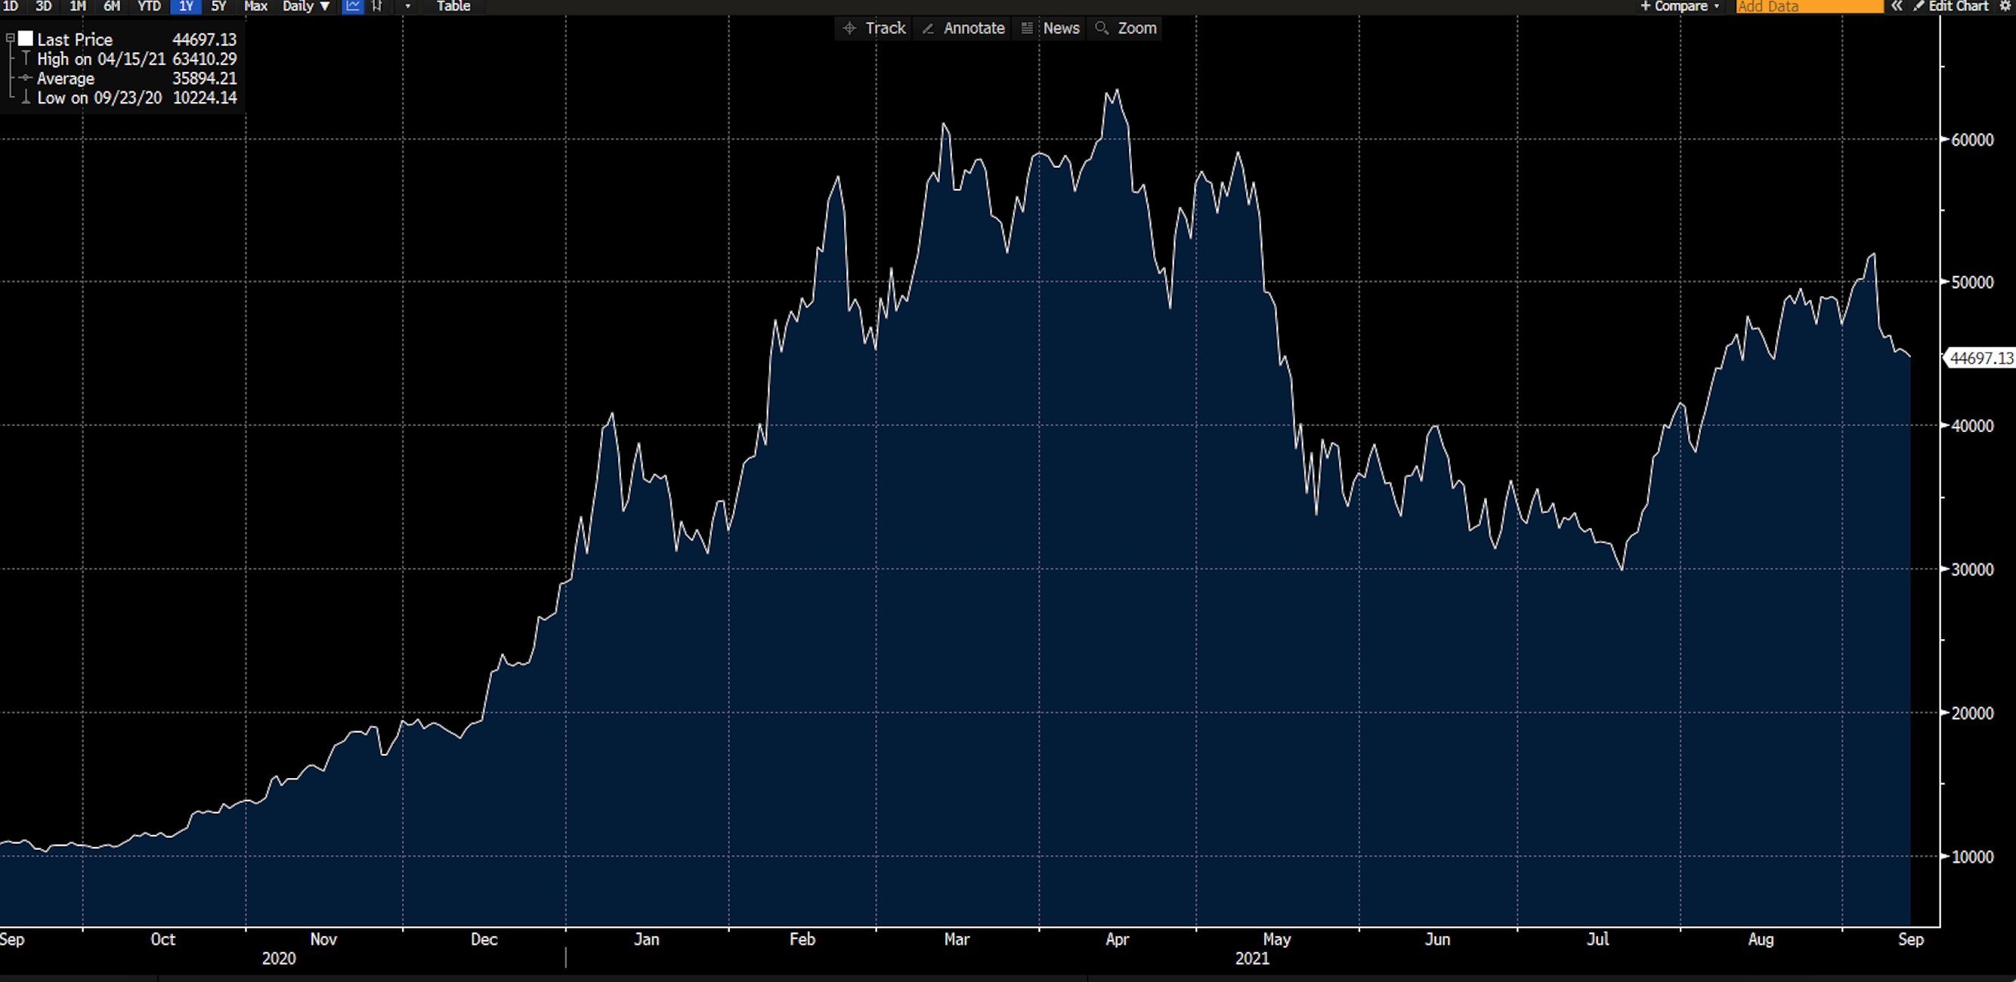Viewport: 2016px width, 982px height.
Task: Open the Daily frequency dropdown
Action: pos(305,5)
